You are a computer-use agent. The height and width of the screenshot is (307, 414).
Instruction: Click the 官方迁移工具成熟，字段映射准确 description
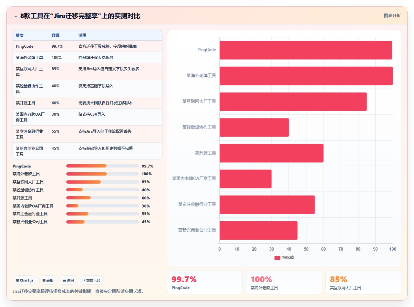click(108, 46)
